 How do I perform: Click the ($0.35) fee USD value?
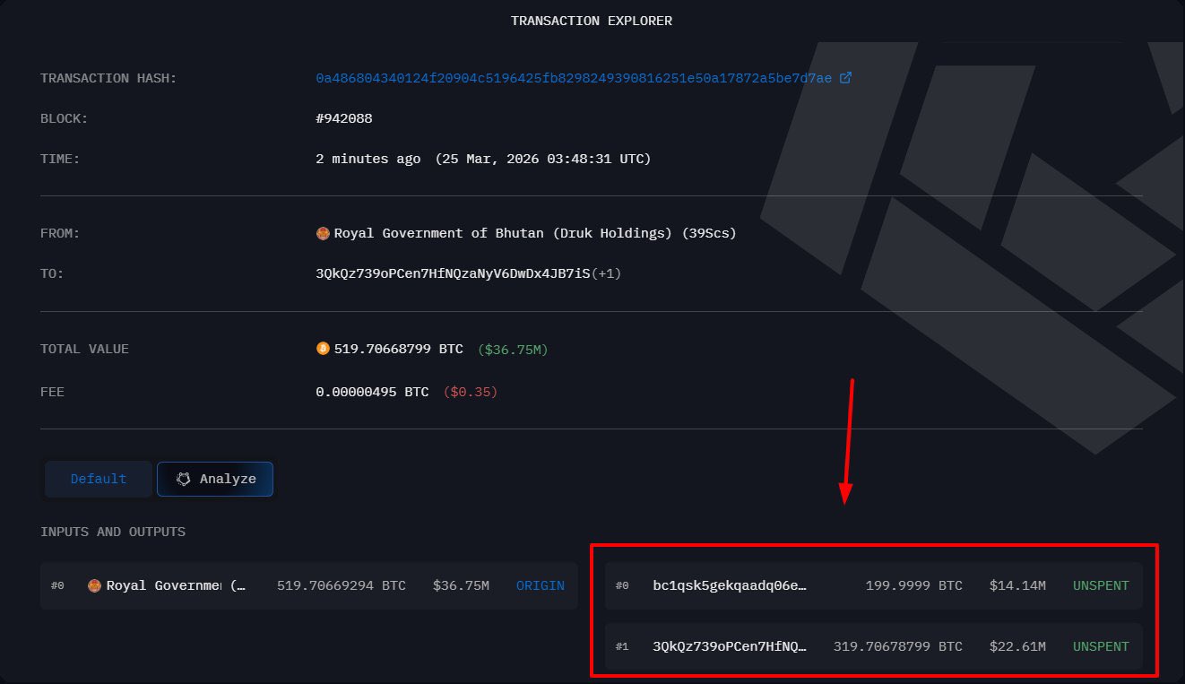point(471,392)
